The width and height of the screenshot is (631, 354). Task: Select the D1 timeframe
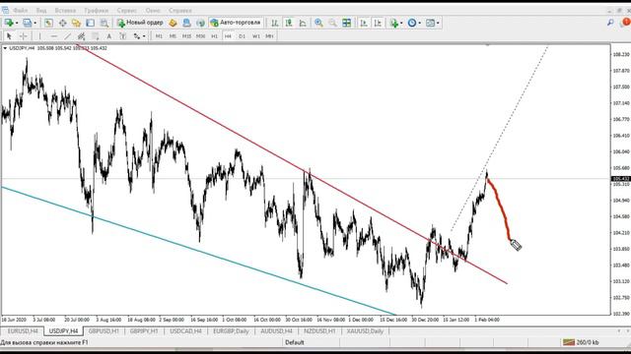tap(242, 36)
